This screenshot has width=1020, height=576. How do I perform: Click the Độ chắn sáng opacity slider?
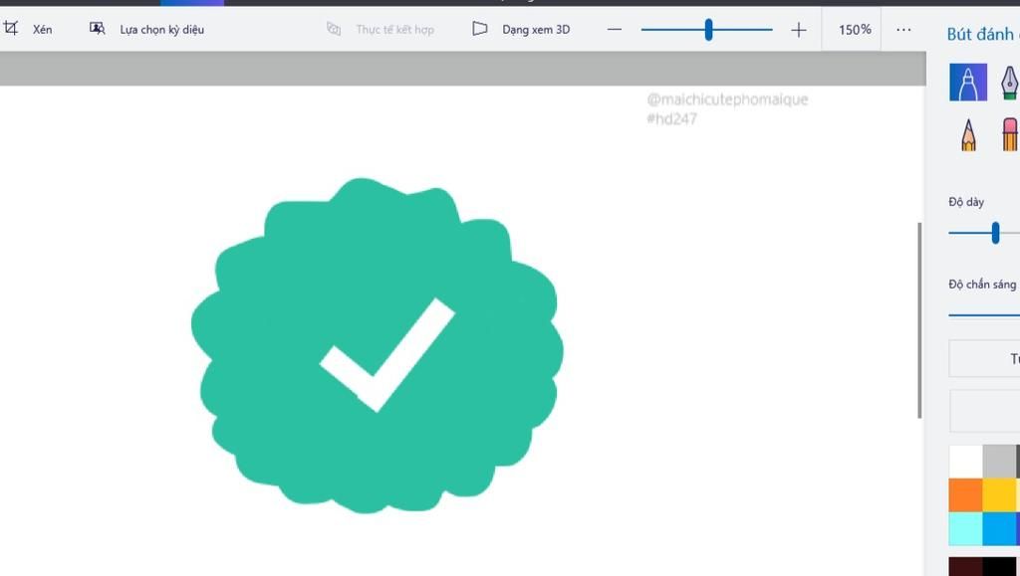click(x=984, y=315)
